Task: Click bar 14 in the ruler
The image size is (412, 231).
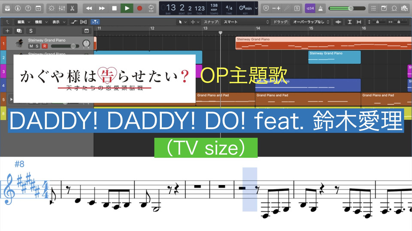Action: (258, 28)
